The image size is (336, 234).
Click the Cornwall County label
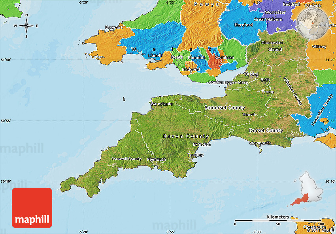point(126,159)
